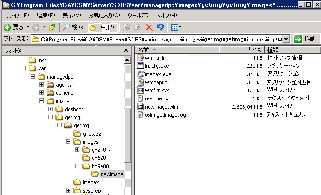The width and height of the screenshot is (321, 195).
Task: Open the 編集(E) menu
Action: [46, 16]
